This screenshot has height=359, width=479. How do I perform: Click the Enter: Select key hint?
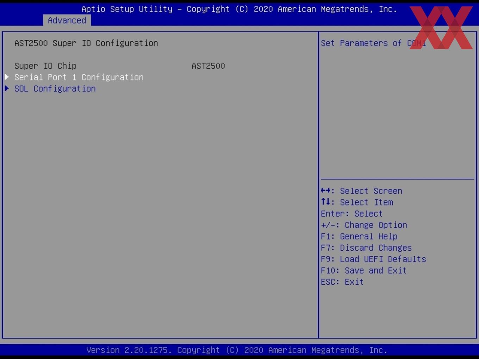(352, 214)
